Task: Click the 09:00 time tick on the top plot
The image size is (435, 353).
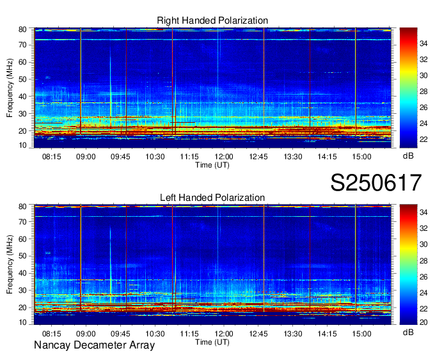Action: pos(86,157)
